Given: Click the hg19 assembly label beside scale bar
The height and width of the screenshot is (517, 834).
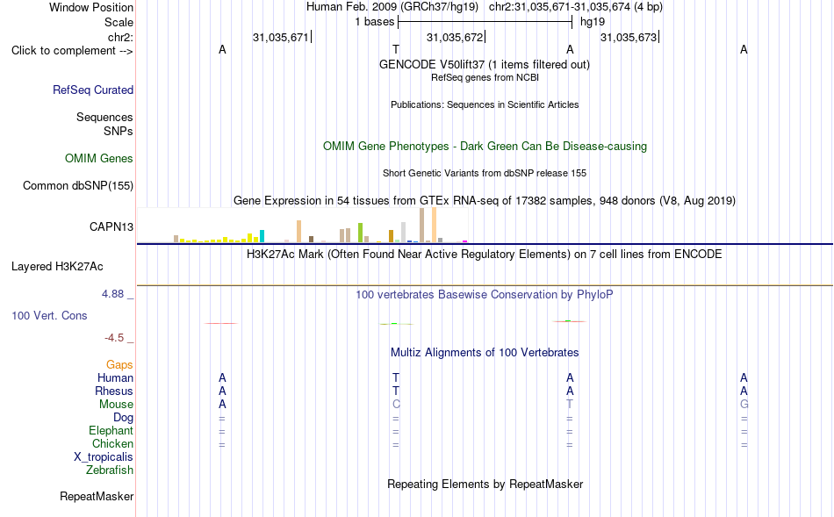Looking at the screenshot, I should (592, 22).
